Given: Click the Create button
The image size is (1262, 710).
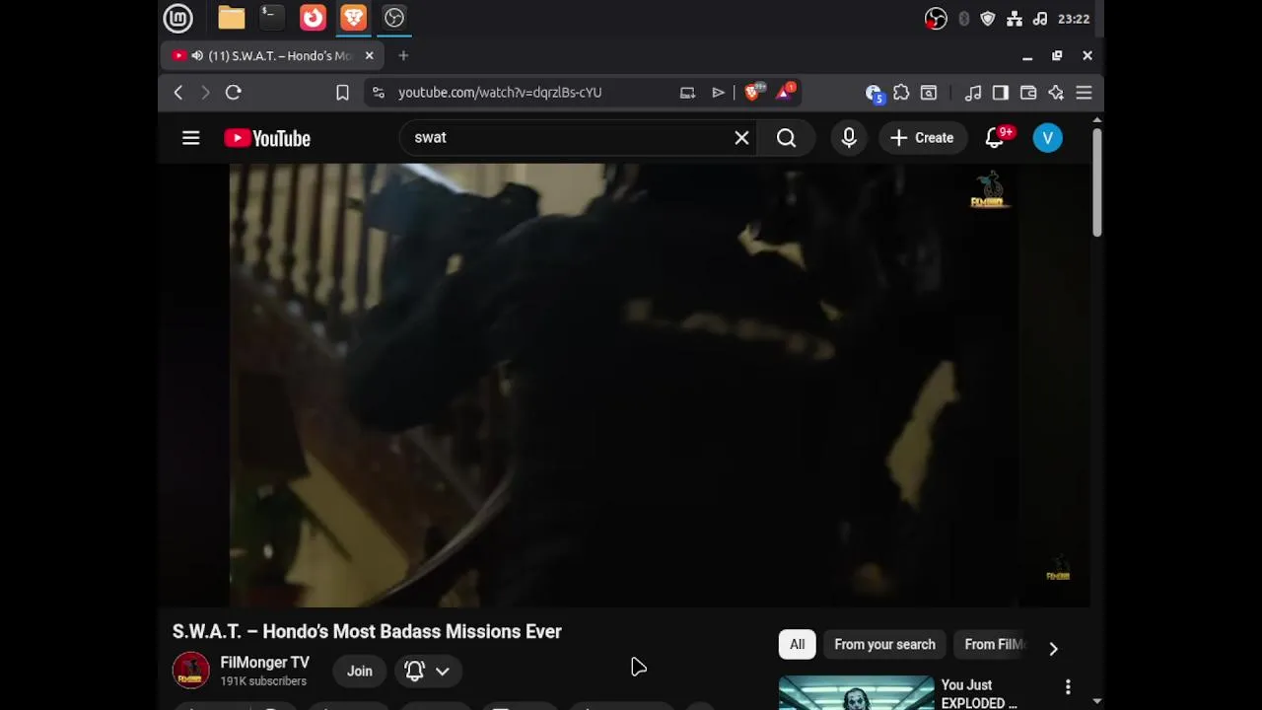Looking at the screenshot, I should click(x=922, y=138).
